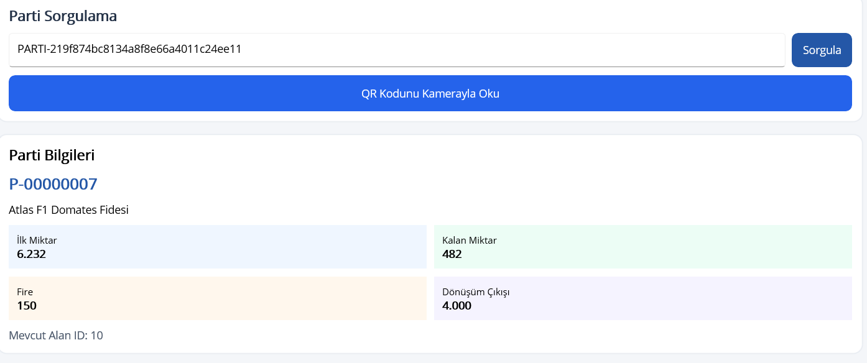Viewport: 867px width, 363px height.
Task: Click the 150 fire value
Action: tap(26, 305)
